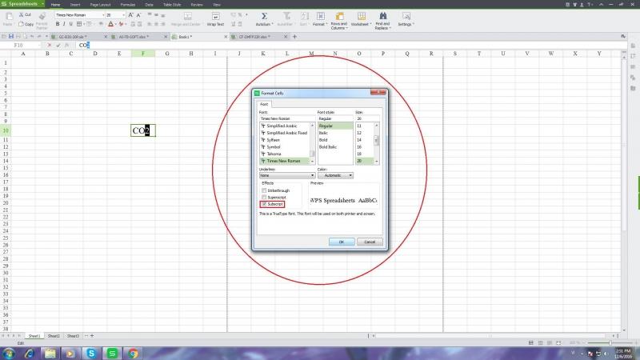Select Bold Italic in the Font style list
The image size is (640, 360).
[x=329, y=147]
